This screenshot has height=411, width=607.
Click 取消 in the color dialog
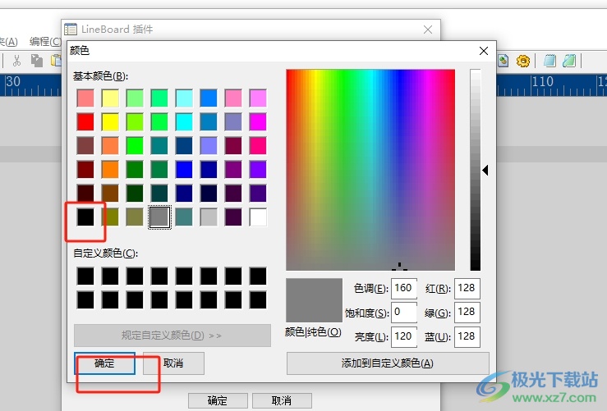[x=173, y=363]
